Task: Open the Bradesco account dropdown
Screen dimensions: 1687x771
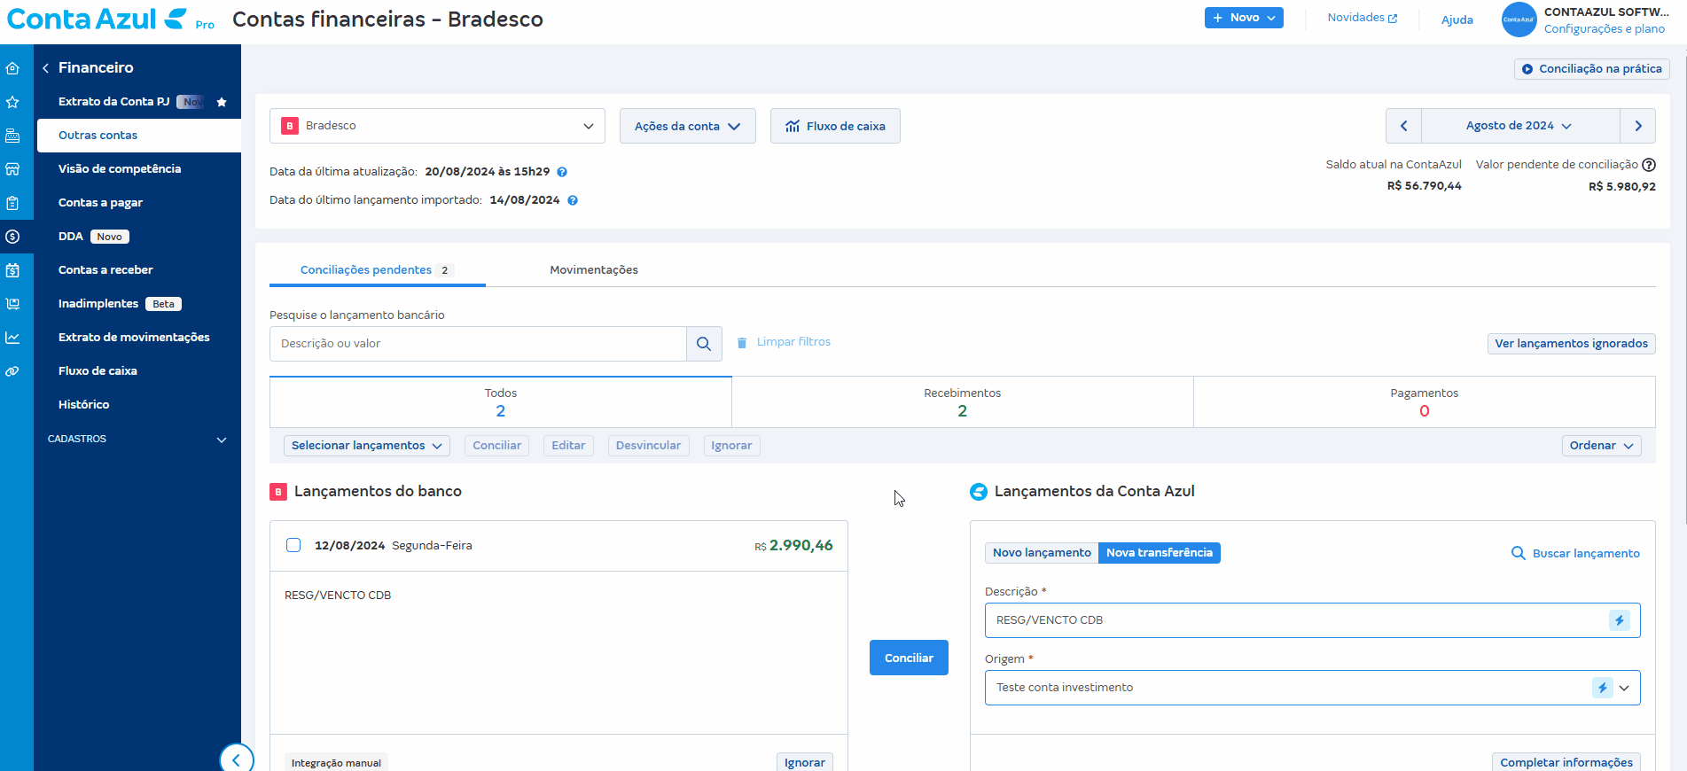Action: 437,126
